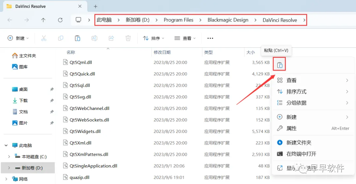356x184 pixels.
Task: Click the Qt5Qml.dll file icon
Action: [x=66, y=62]
